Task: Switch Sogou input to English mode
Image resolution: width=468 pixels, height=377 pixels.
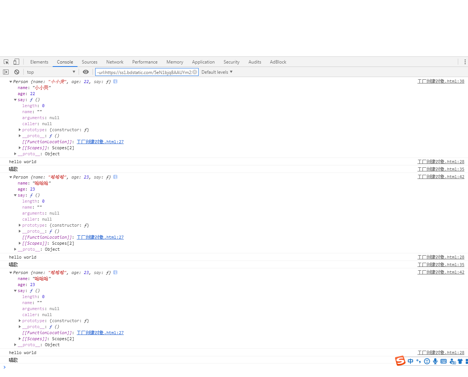Action: point(410,361)
